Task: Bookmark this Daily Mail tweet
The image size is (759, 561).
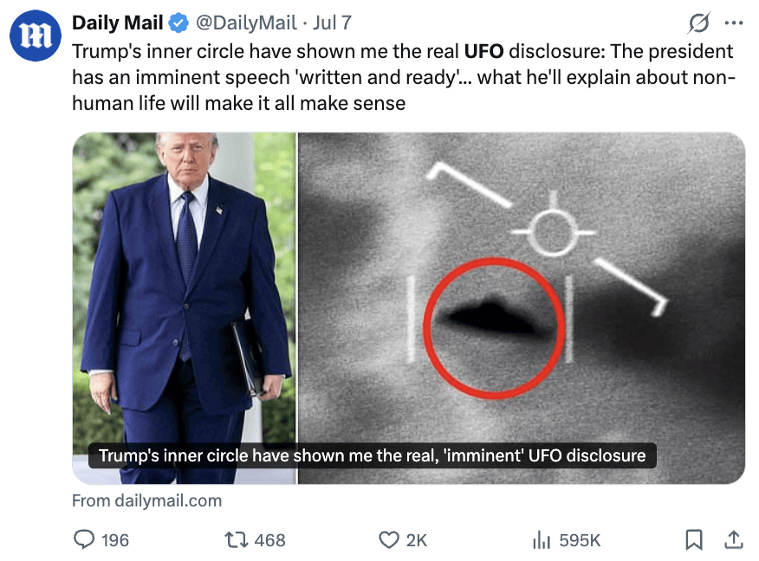Action: point(694,539)
